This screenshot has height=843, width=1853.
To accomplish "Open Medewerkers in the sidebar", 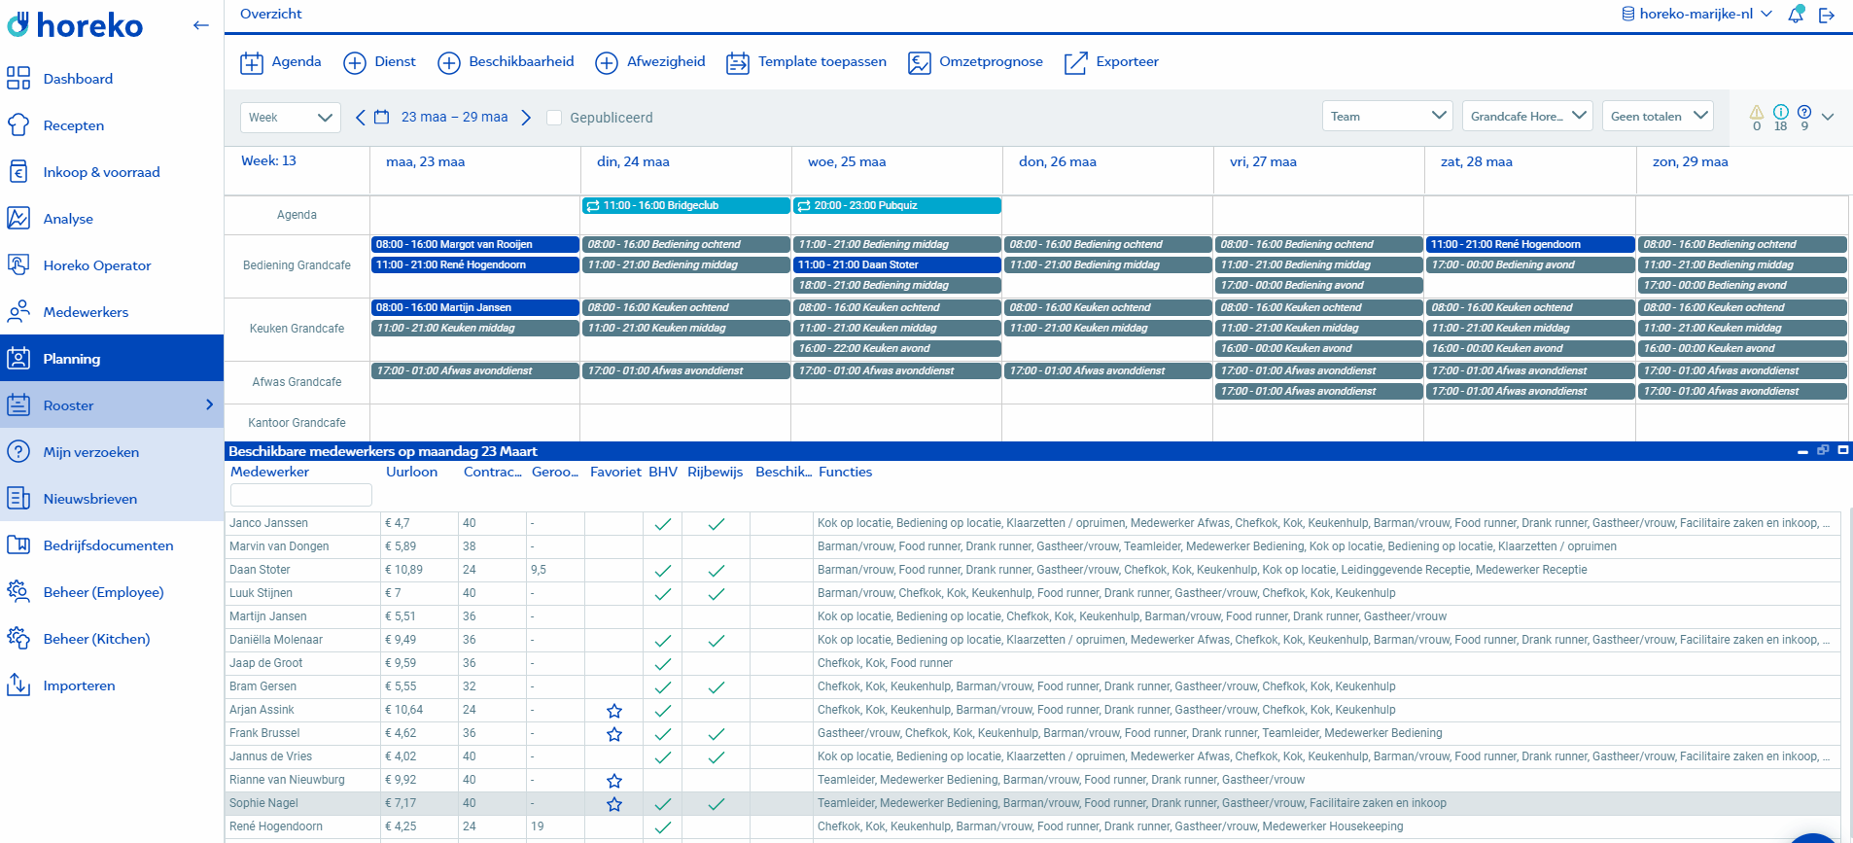I will click(86, 312).
